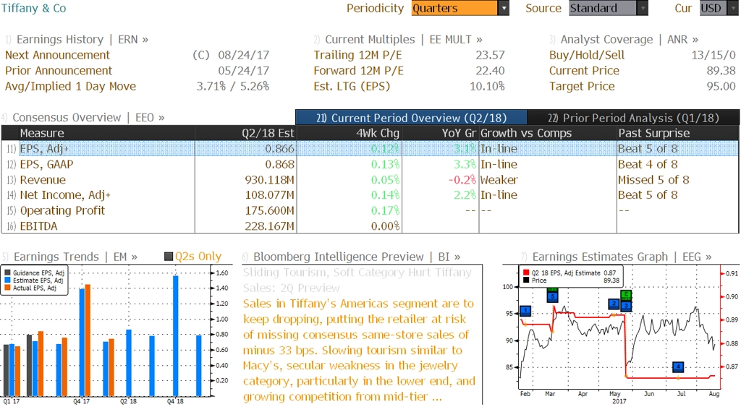The height and width of the screenshot is (407, 741).
Task: Click blue event marker 2 on estimates graph
Action: [614, 304]
